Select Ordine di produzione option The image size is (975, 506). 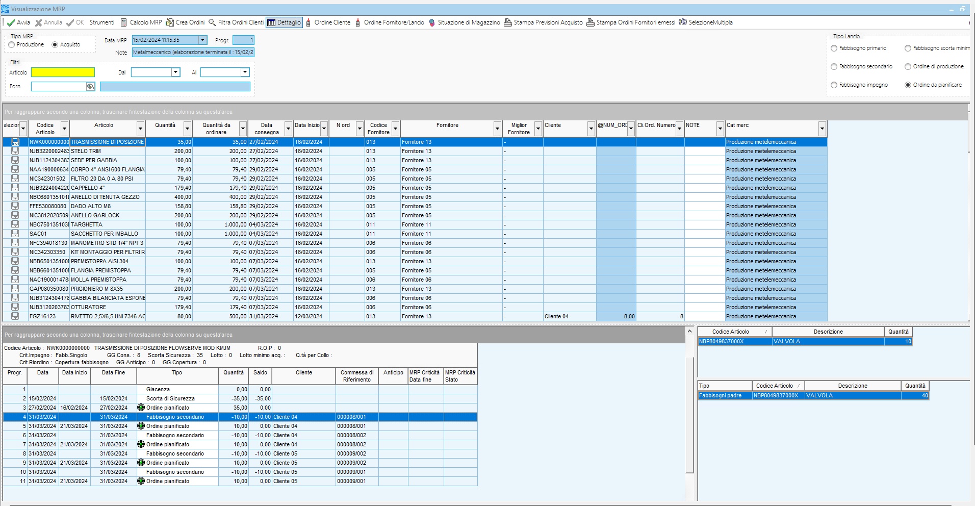click(x=908, y=67)
